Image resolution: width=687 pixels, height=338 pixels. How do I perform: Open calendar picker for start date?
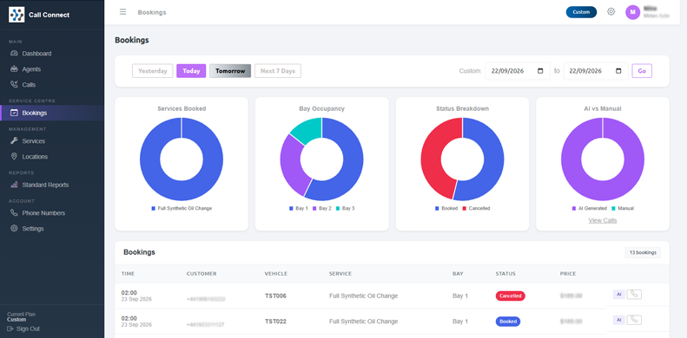tap(540, 71)
